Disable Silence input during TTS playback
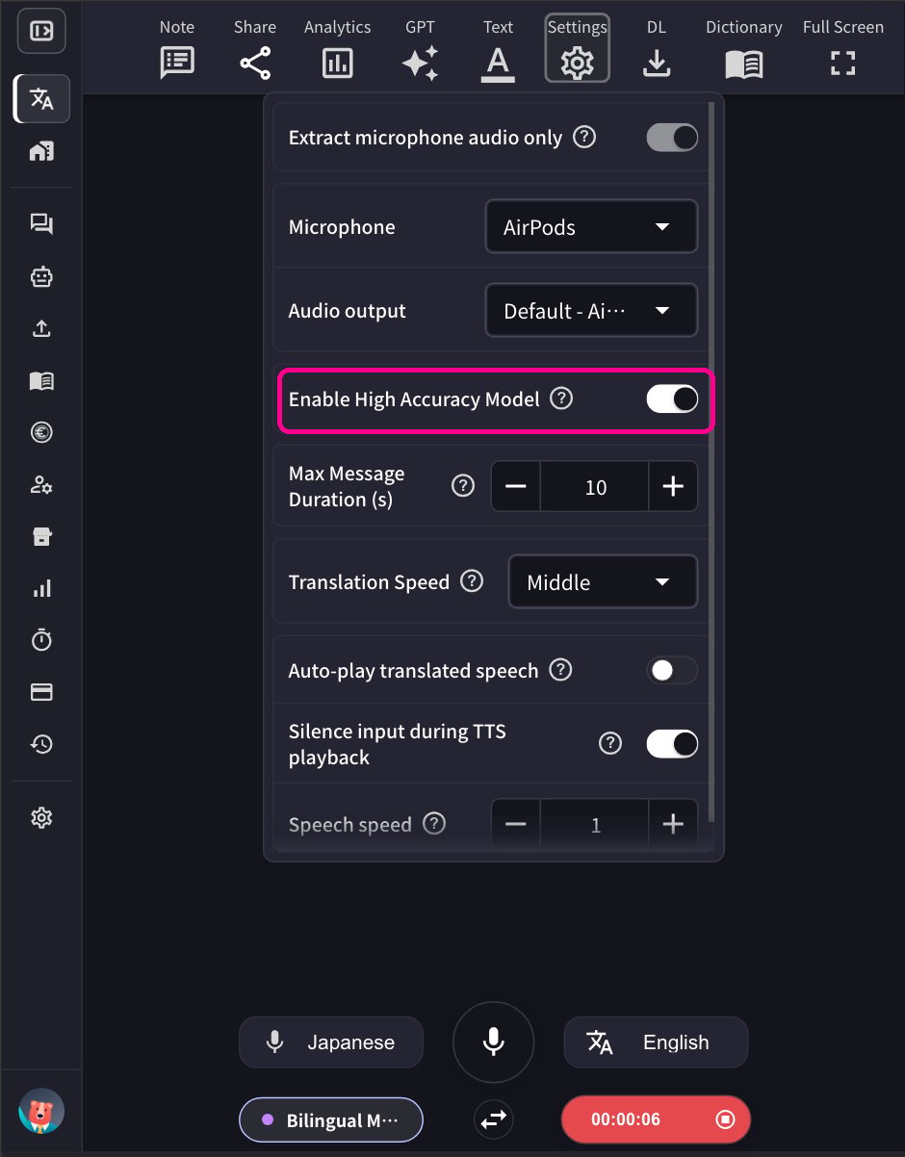Viewport: 905px width, 1157px height. tap(672, 744)
